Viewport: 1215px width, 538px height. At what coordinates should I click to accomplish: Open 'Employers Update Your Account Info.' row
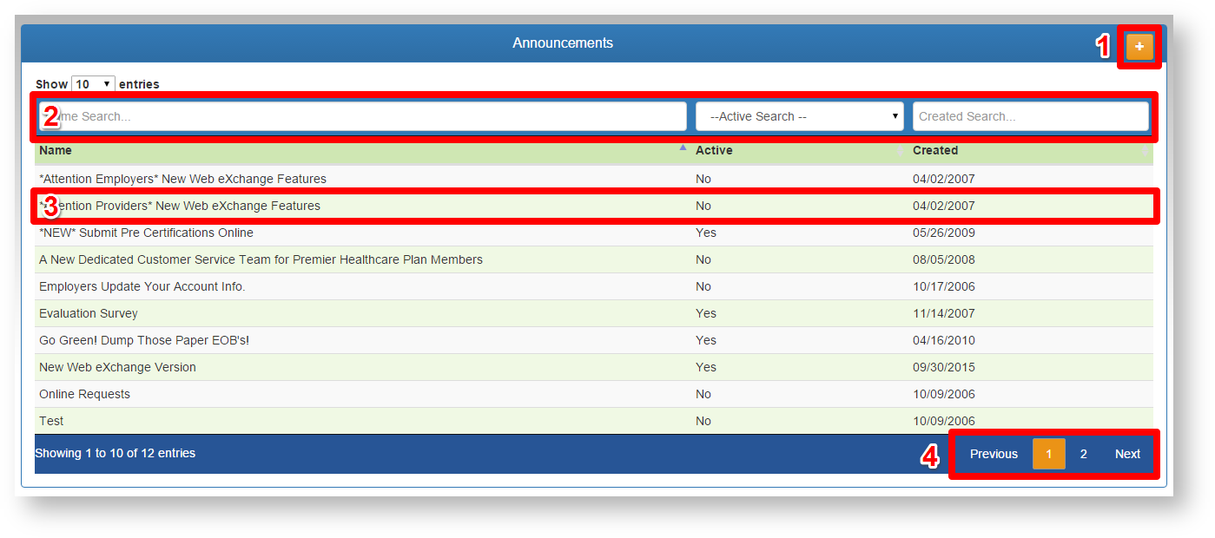(x=594, y=286)
